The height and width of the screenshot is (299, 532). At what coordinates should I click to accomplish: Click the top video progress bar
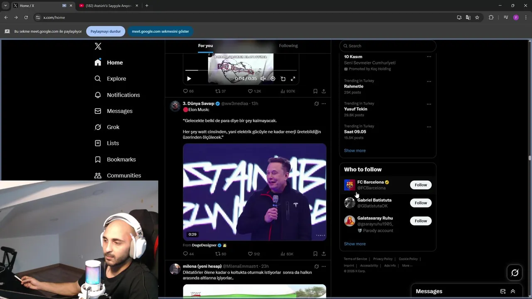pyautogui.click(x=241, y=70)
